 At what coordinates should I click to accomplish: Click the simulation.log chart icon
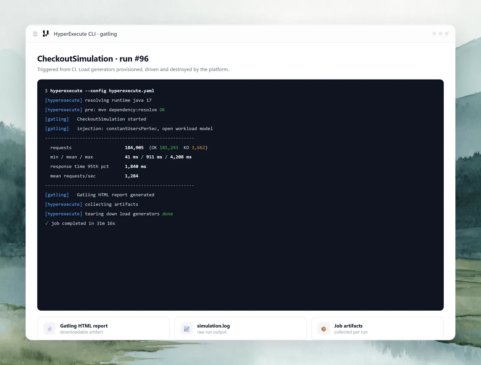(x=187, y=329)
